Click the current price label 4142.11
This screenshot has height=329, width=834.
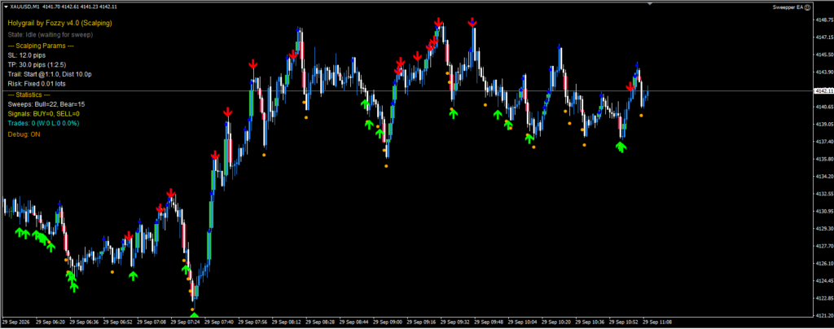(x=823, y=91)
